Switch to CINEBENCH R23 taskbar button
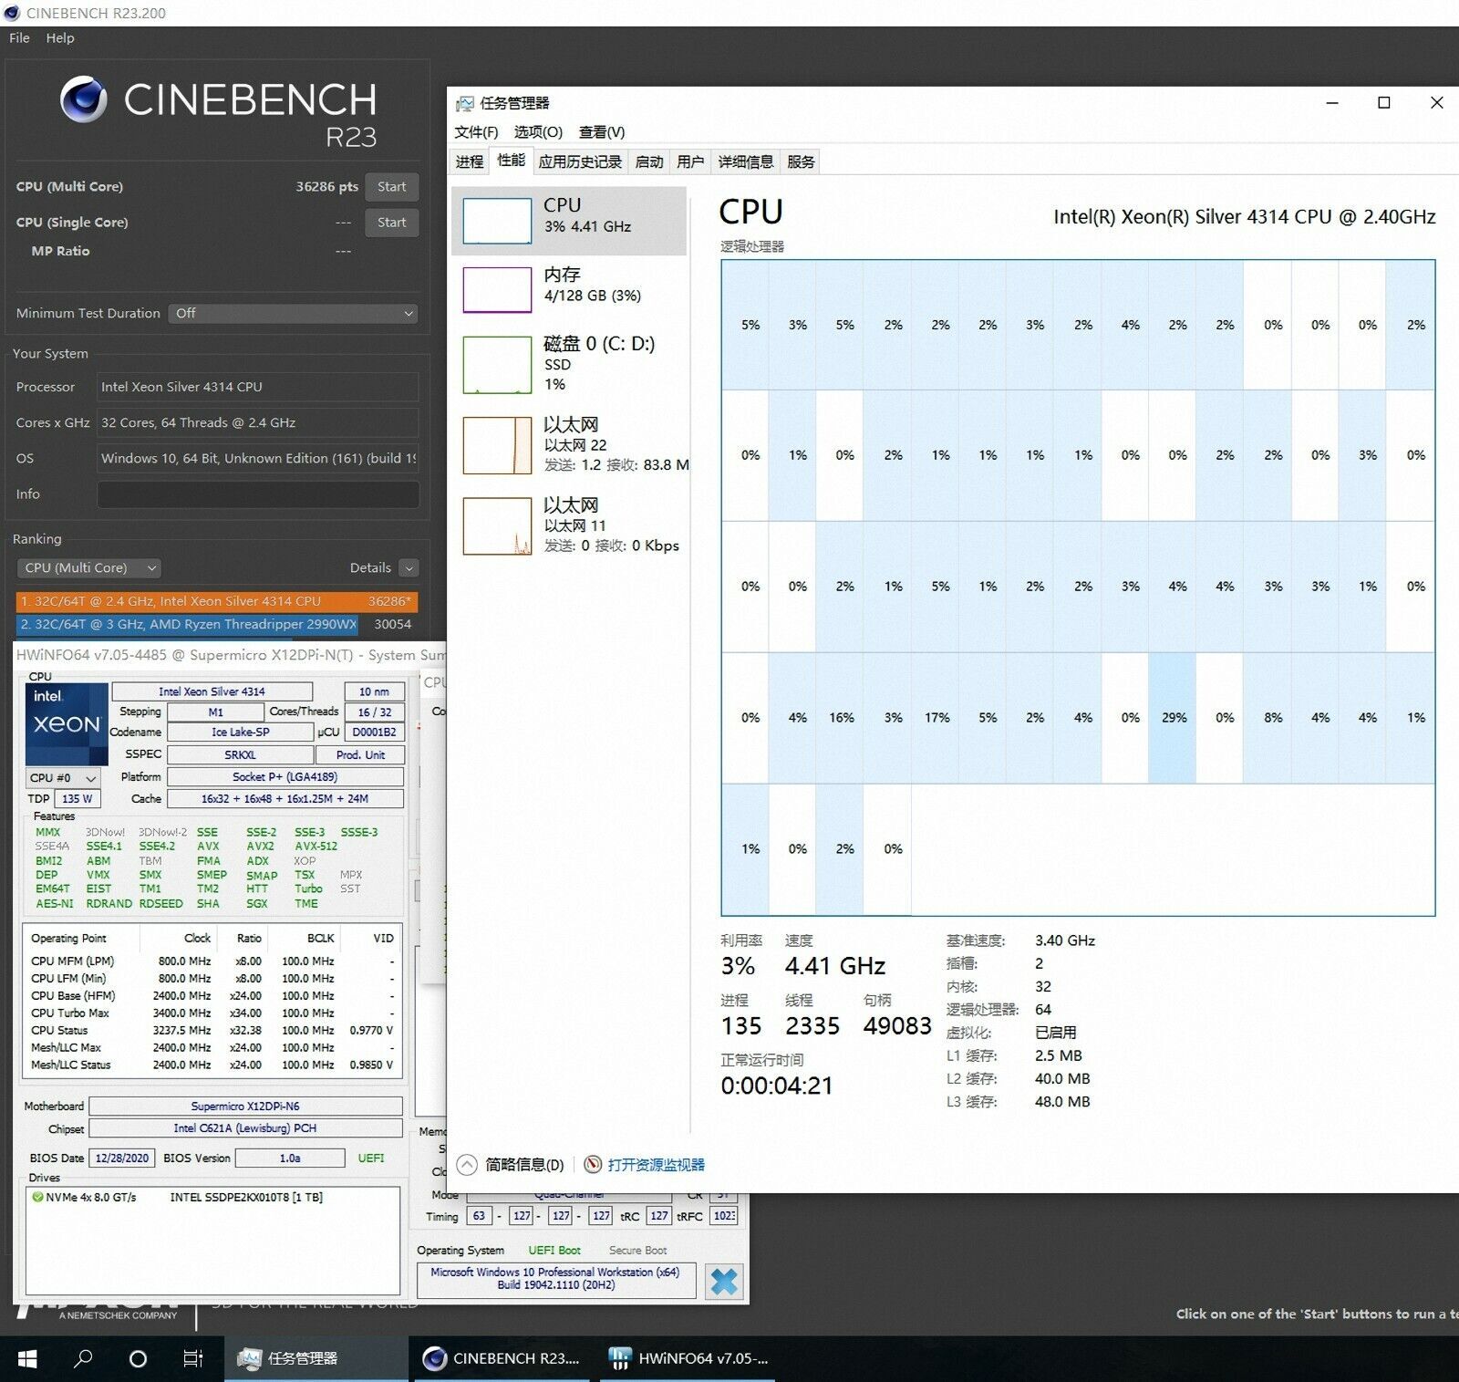Screen dimensions: 1459x1382 tap(502, 1358)
